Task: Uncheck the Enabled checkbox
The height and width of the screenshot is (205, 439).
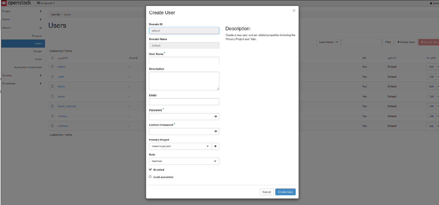Action: [150, 170]
